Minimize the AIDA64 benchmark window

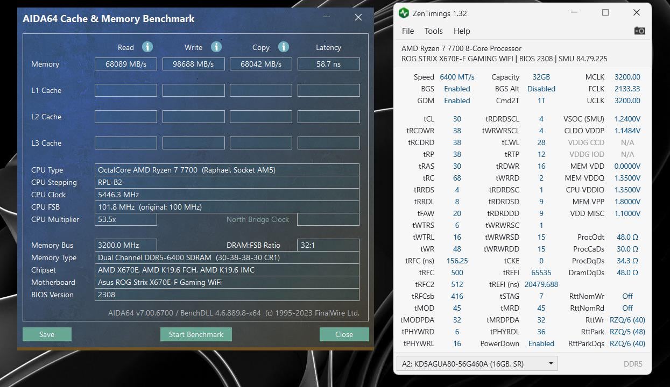tap(327, 18)
